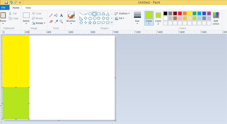The image size is (227, 124).
Task: Switch to the View tab
Action: (28, 8)
